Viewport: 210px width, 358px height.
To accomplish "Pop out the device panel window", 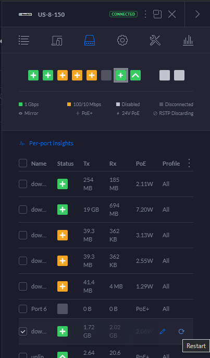I will (x=157, y=14).
